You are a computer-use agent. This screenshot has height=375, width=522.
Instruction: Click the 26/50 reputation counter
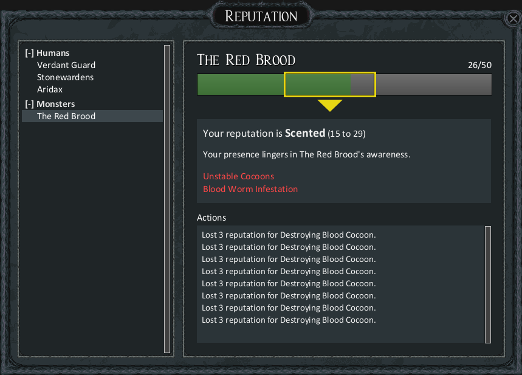coord(479,65)
